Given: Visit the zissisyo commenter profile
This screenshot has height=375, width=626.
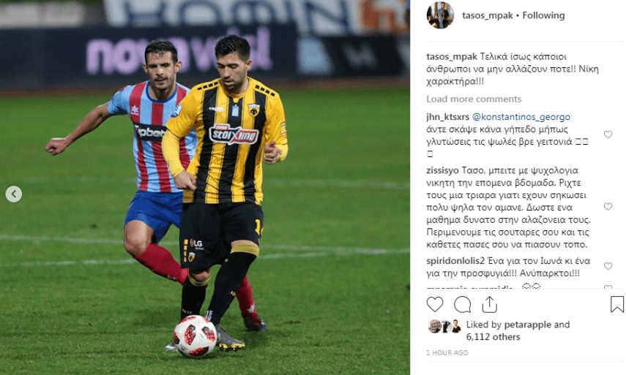Looking at the screenshot, I should pyautogui.click(x=442, y=170).
